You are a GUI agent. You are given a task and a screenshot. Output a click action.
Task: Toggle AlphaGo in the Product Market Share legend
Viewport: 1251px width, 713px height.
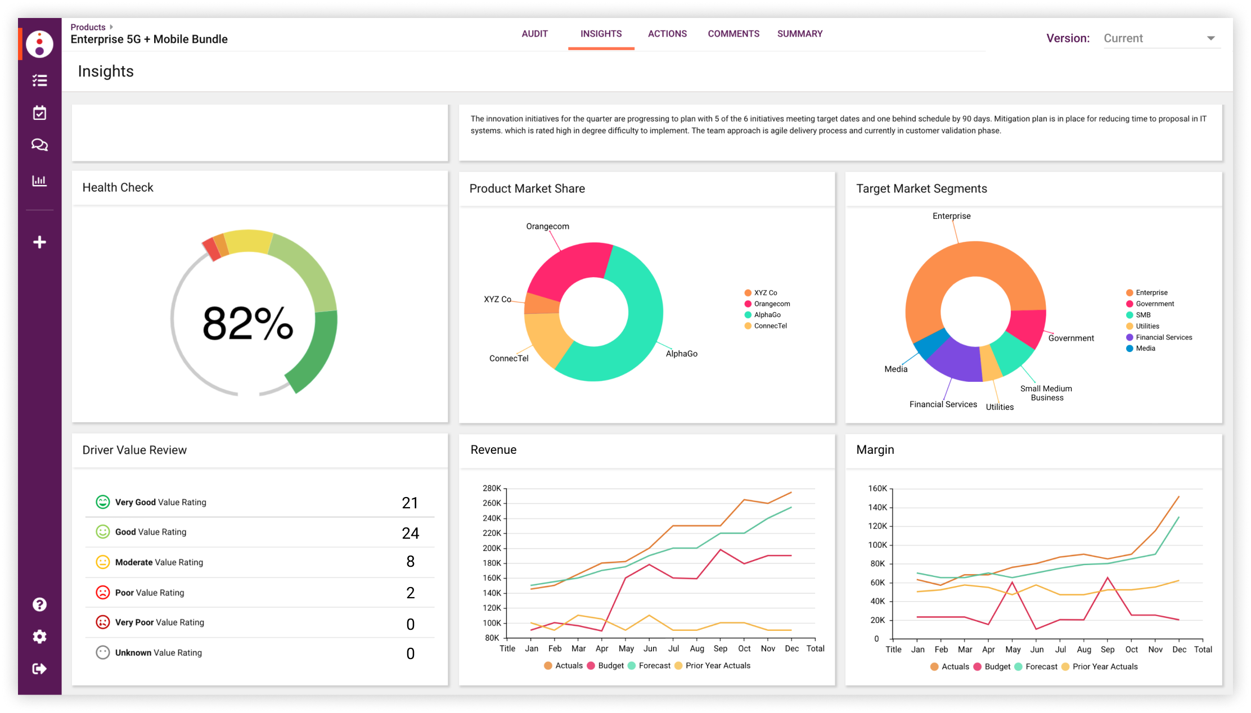point(767,314)
